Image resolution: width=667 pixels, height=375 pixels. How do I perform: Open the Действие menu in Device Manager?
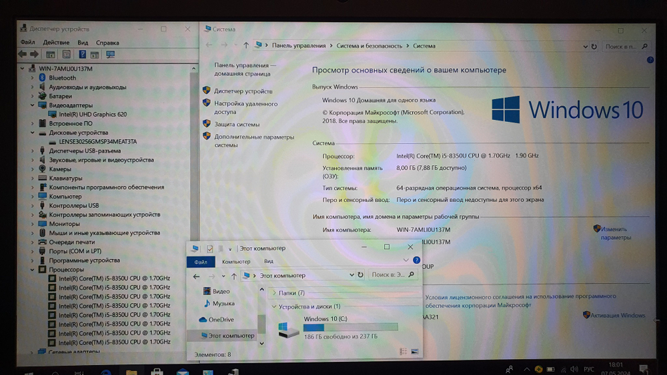click(x=56, y=43)
